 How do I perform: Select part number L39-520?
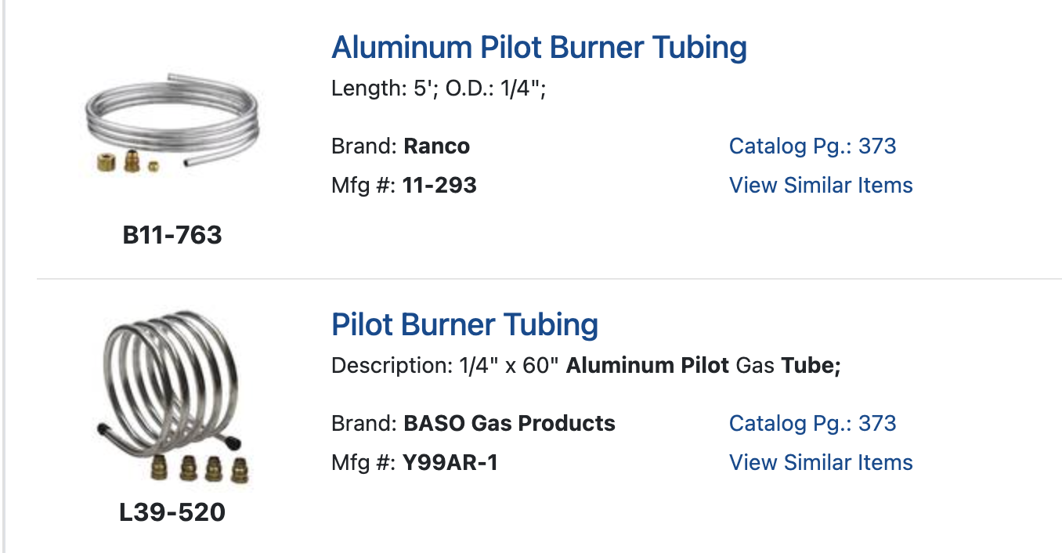click(x=172, y=512)
